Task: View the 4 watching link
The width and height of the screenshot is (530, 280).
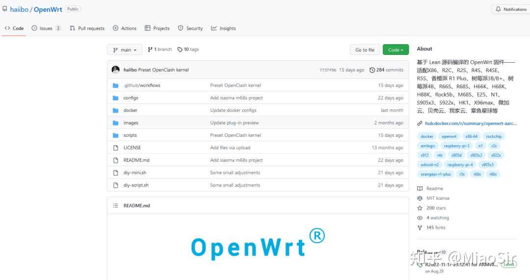Action: (433, 218)
